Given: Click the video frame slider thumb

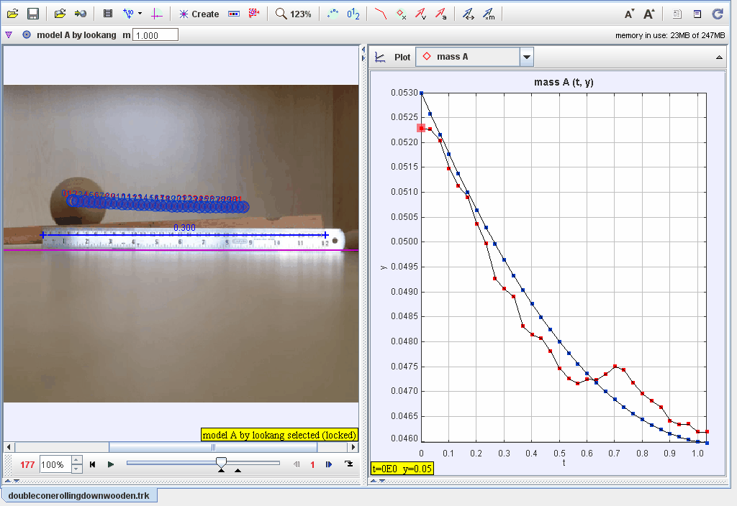Looking at the screenshot, I should [x=221, y=463].
